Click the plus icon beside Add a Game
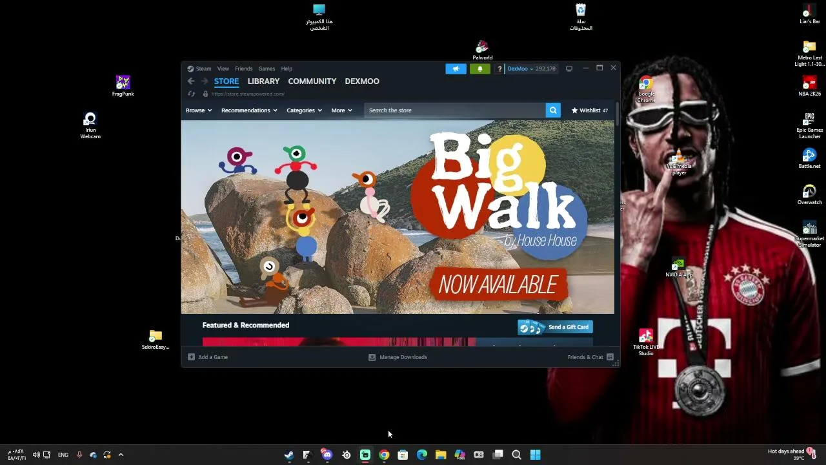The height and width of the screenshot is (465, 826). pyautogui.click(x=191, y=357)
